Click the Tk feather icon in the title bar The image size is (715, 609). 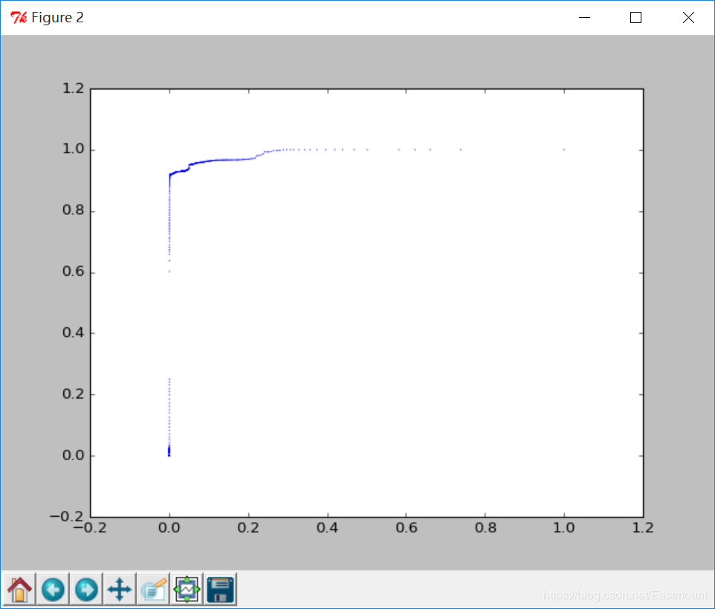(x=19, y=18)
